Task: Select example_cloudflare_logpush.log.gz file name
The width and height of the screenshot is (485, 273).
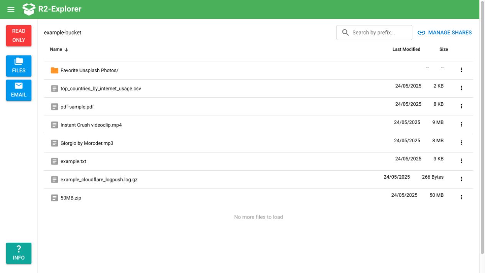Action: pos(99,179)
